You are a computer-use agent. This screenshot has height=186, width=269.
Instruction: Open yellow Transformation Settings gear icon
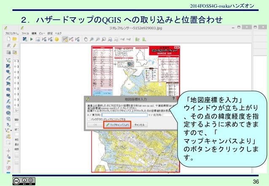click(56, 40)
